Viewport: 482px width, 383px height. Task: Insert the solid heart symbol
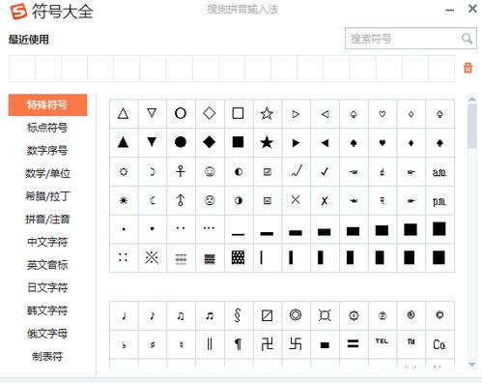[x=383, y=142]
